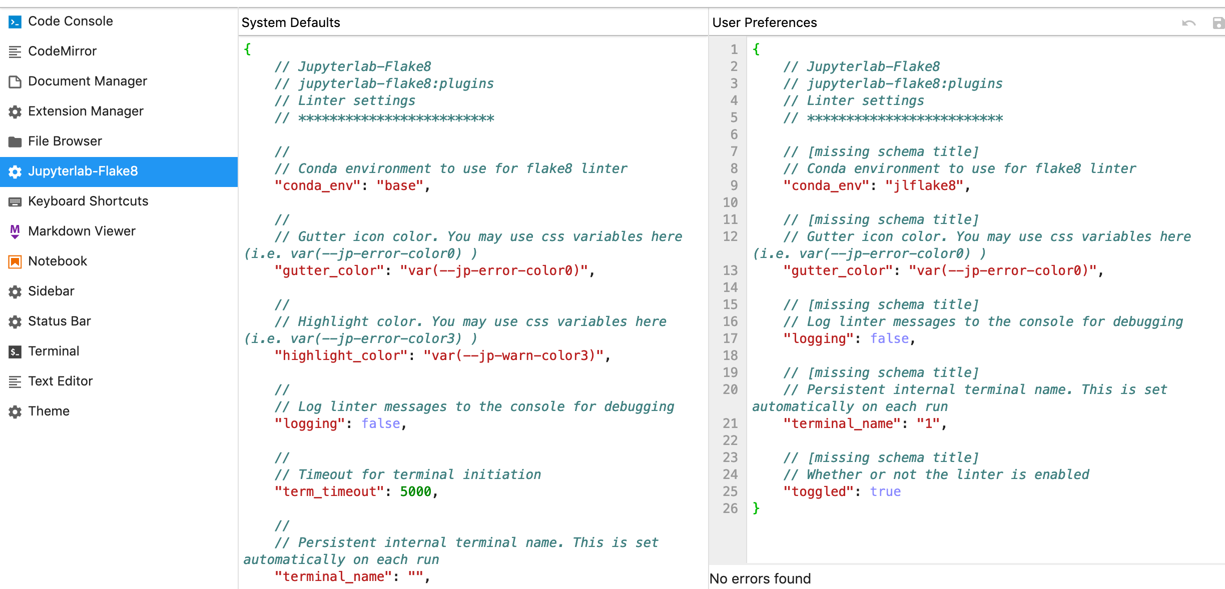Select Theme settings entry
The height and width of the screenshot is (589, 1225).
tap(119, 411)
